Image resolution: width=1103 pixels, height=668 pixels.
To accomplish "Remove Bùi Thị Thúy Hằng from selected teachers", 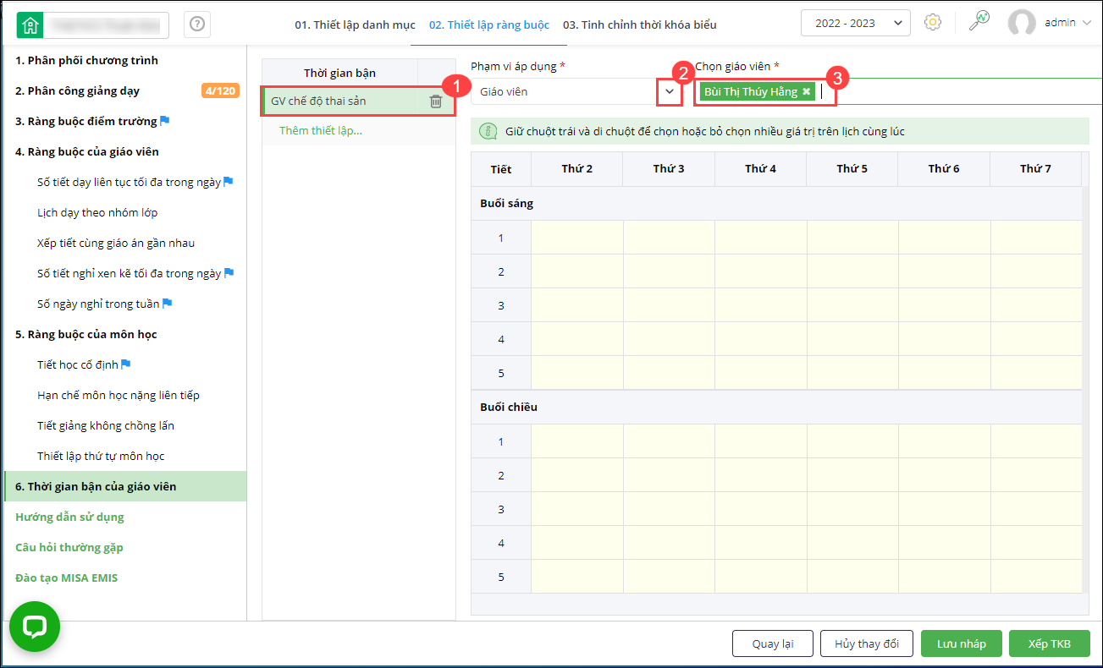I will pos(807,91).
